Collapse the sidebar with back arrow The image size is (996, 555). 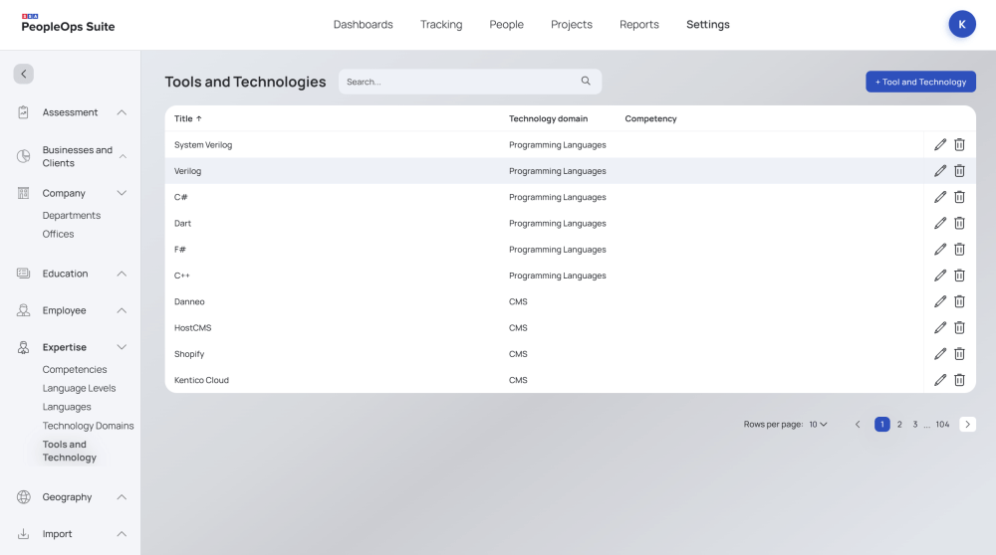(x=24, y=74)
